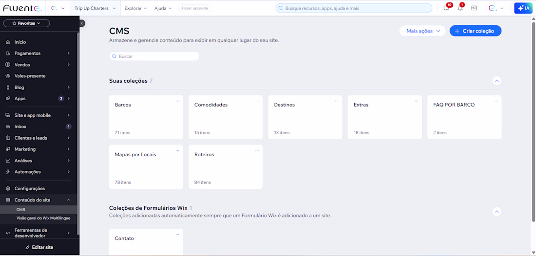Click the magnifier icon in the top search bar
The width and height of the screenshot is (536, 256).
tap(281, 8)
